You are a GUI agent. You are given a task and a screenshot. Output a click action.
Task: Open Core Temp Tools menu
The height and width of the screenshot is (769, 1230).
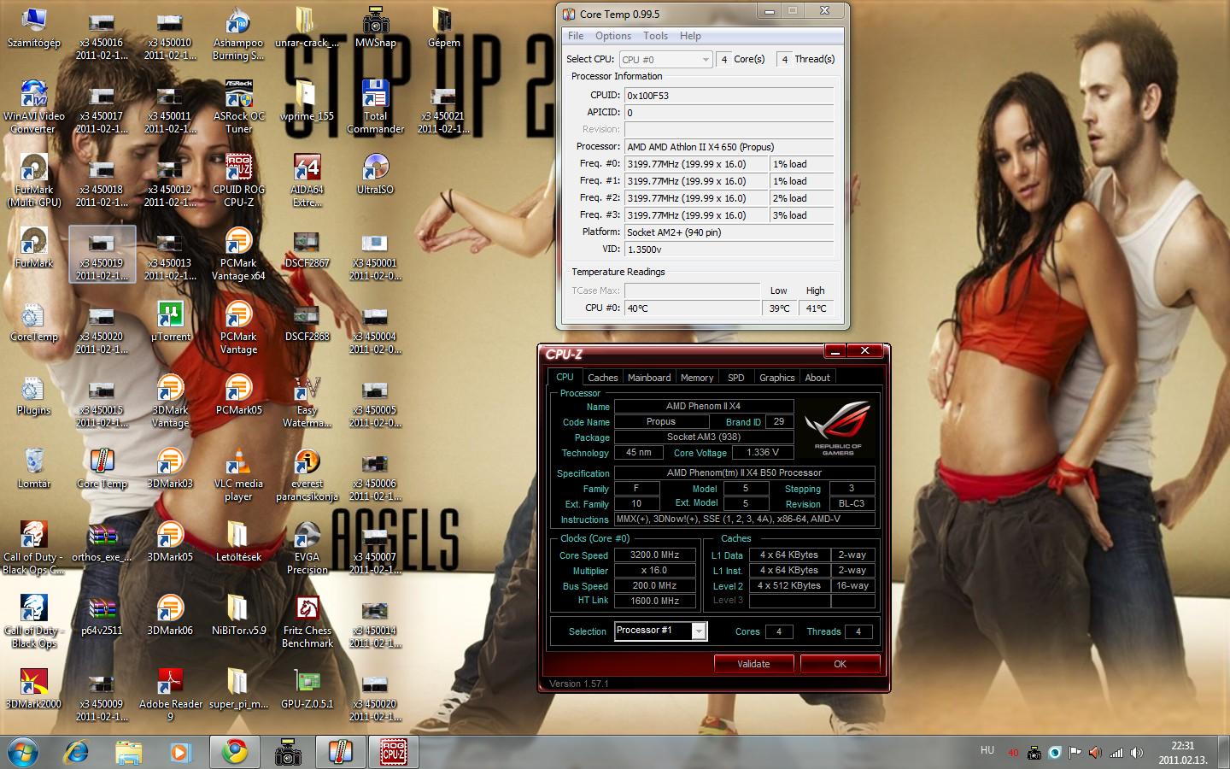[x=655, y=36]
